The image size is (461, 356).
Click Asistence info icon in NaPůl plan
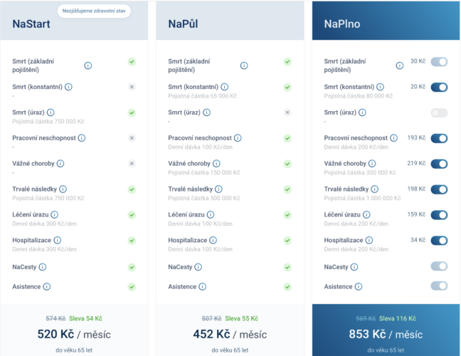pos(203,286)
